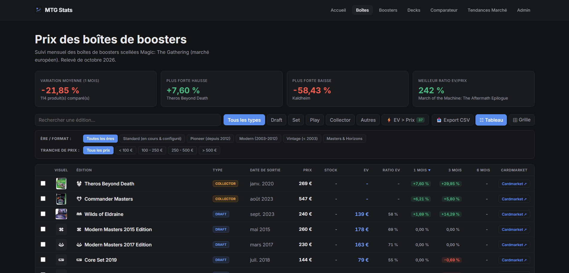
Task: Sort table by Date de sortie header
Action: 265,170
